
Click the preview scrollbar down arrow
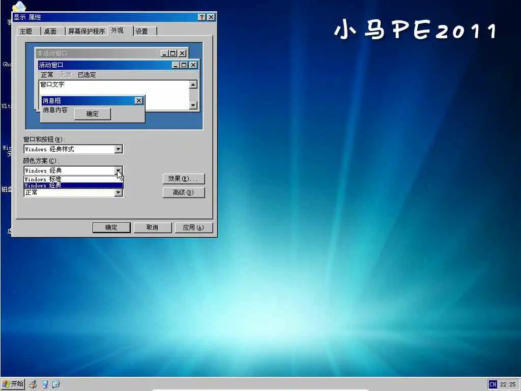pyautogui.click(x=193, y=105)
